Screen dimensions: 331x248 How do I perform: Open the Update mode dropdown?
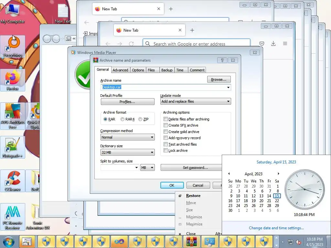196,101
